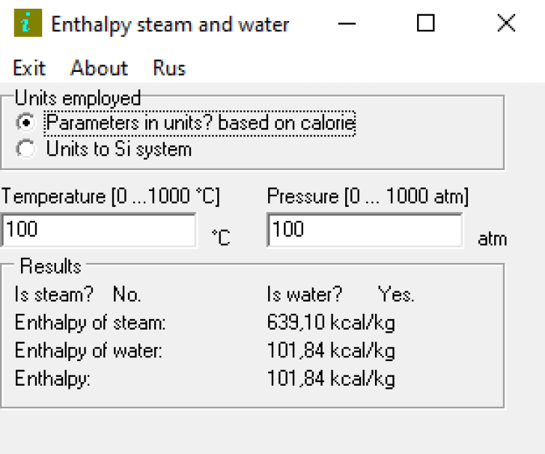Minimize the Enthalpy steam and water window
The image size is (545, 454).
[x=348, y=24]
